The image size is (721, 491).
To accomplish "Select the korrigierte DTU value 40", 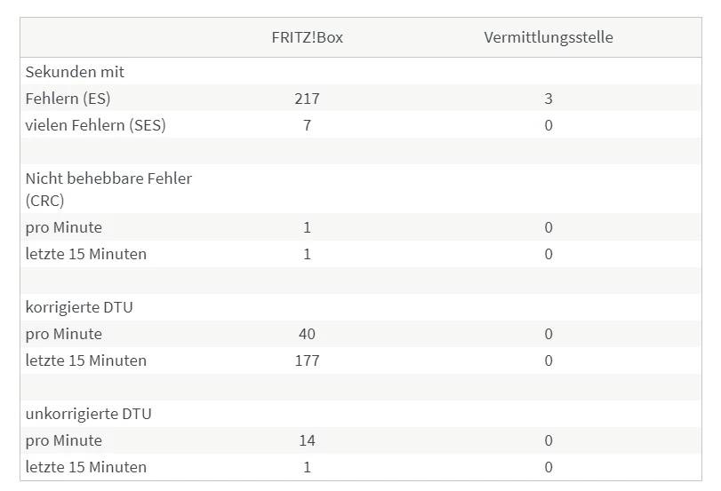I will [x=308, y=334].
